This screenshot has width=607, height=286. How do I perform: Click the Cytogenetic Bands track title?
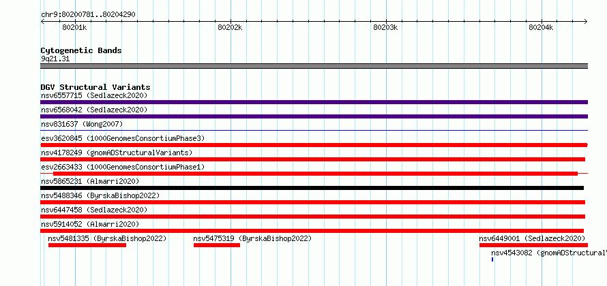pos(81,50)
